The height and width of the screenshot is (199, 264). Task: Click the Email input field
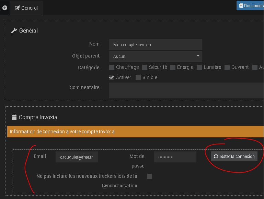[x=77, y=157]
